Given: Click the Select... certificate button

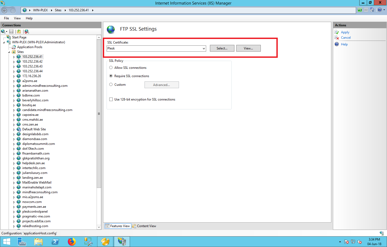Looking at the screenshot, I should coord(222,48).
